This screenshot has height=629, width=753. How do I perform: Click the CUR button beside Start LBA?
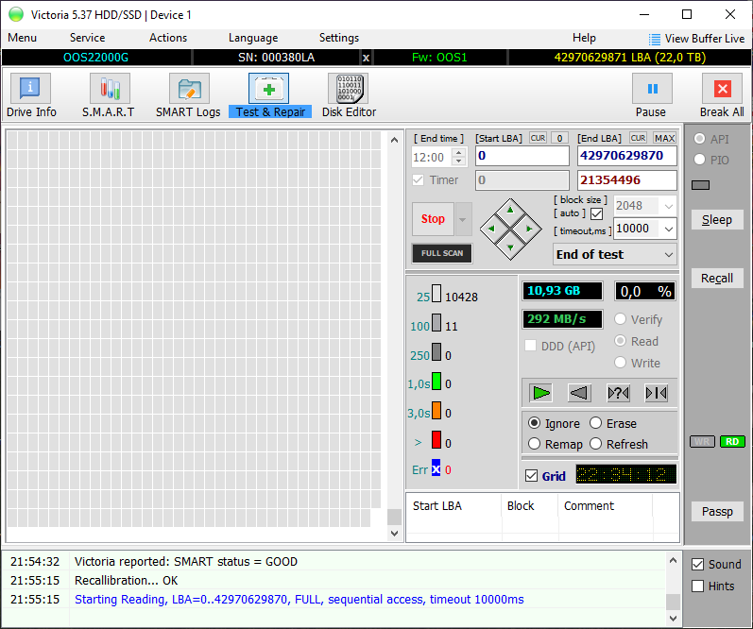click(x=538, y=138)
